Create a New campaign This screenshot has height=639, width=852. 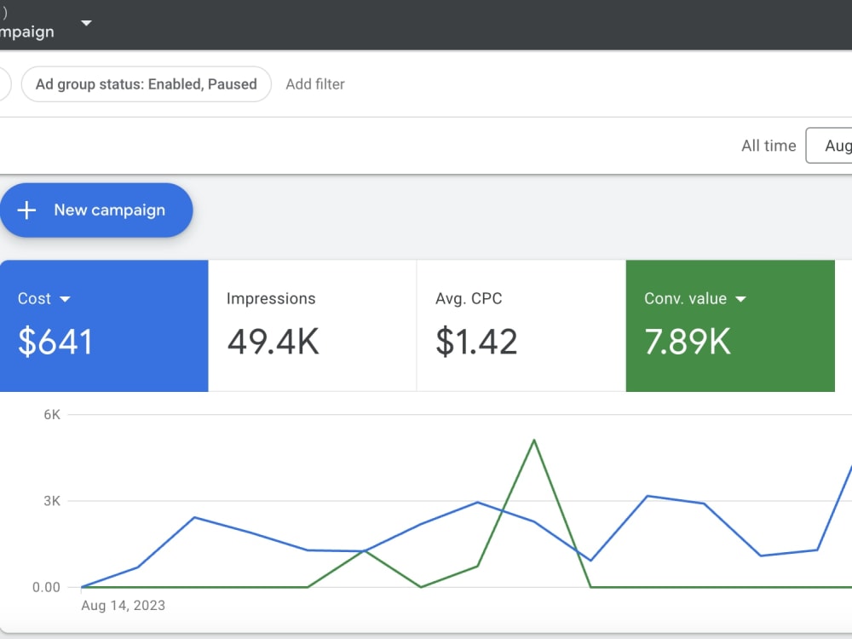coord(96,210)
